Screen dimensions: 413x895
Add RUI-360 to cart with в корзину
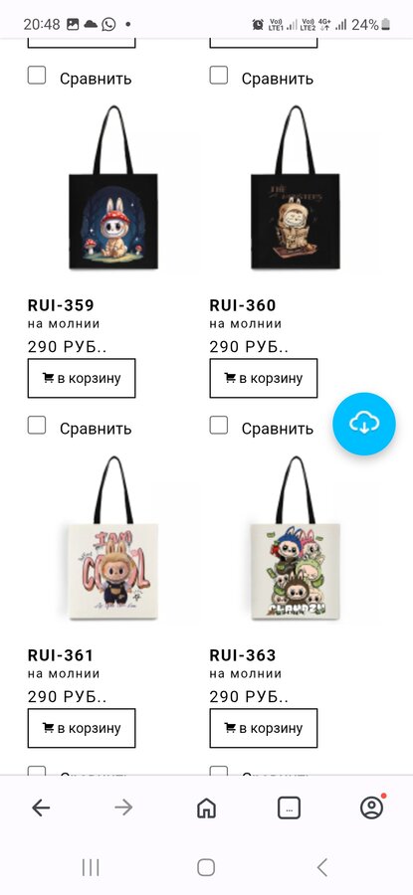click(x=264, y=378)
